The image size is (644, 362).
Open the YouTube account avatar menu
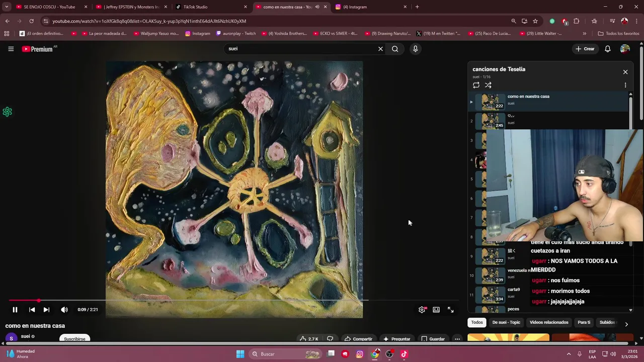[x=625, y=49]
